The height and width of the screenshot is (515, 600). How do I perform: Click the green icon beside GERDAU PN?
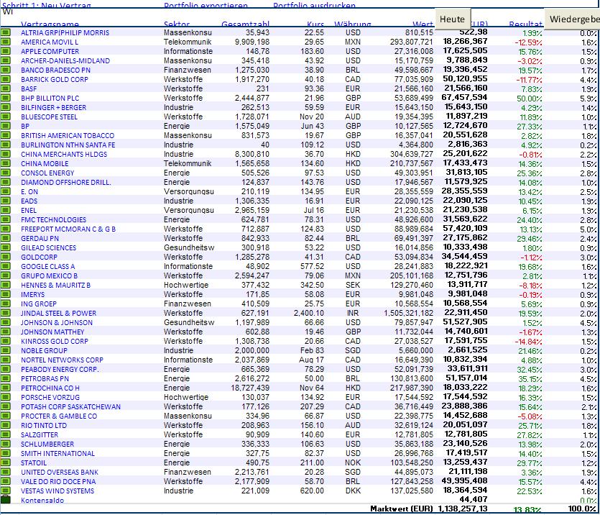(x=5, y=238)
